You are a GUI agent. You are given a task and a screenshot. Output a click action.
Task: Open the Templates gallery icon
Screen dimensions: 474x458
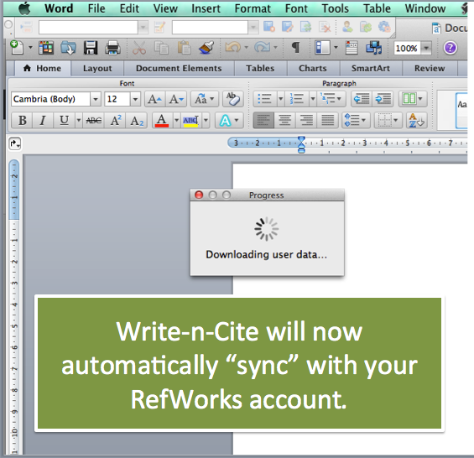(46, 48)
